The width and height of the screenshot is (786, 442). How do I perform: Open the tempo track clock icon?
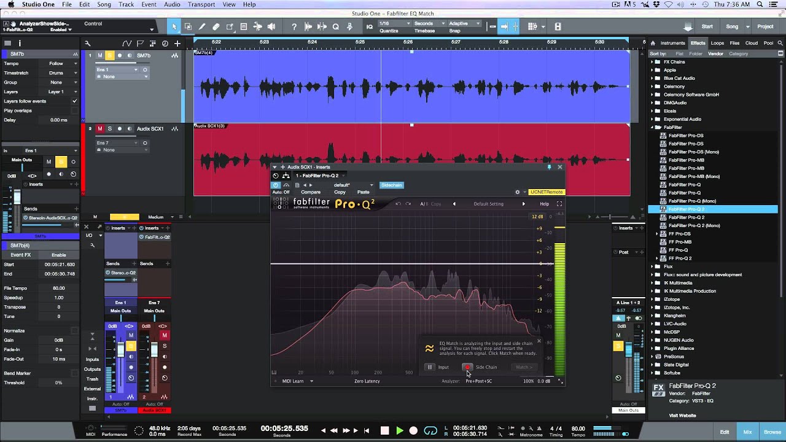point(165,43)
